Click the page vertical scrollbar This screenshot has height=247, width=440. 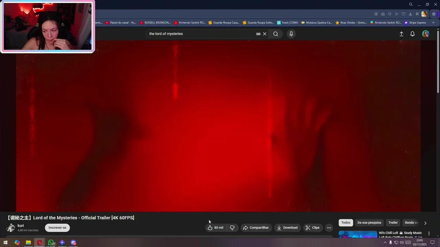coord(438,62)
